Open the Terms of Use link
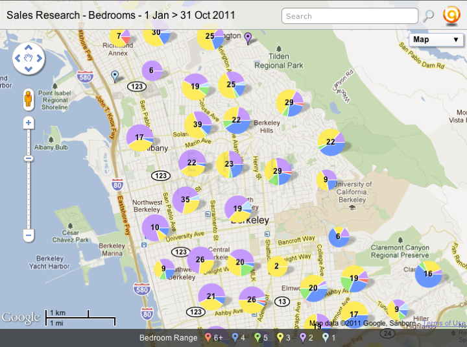 (444, 323)
